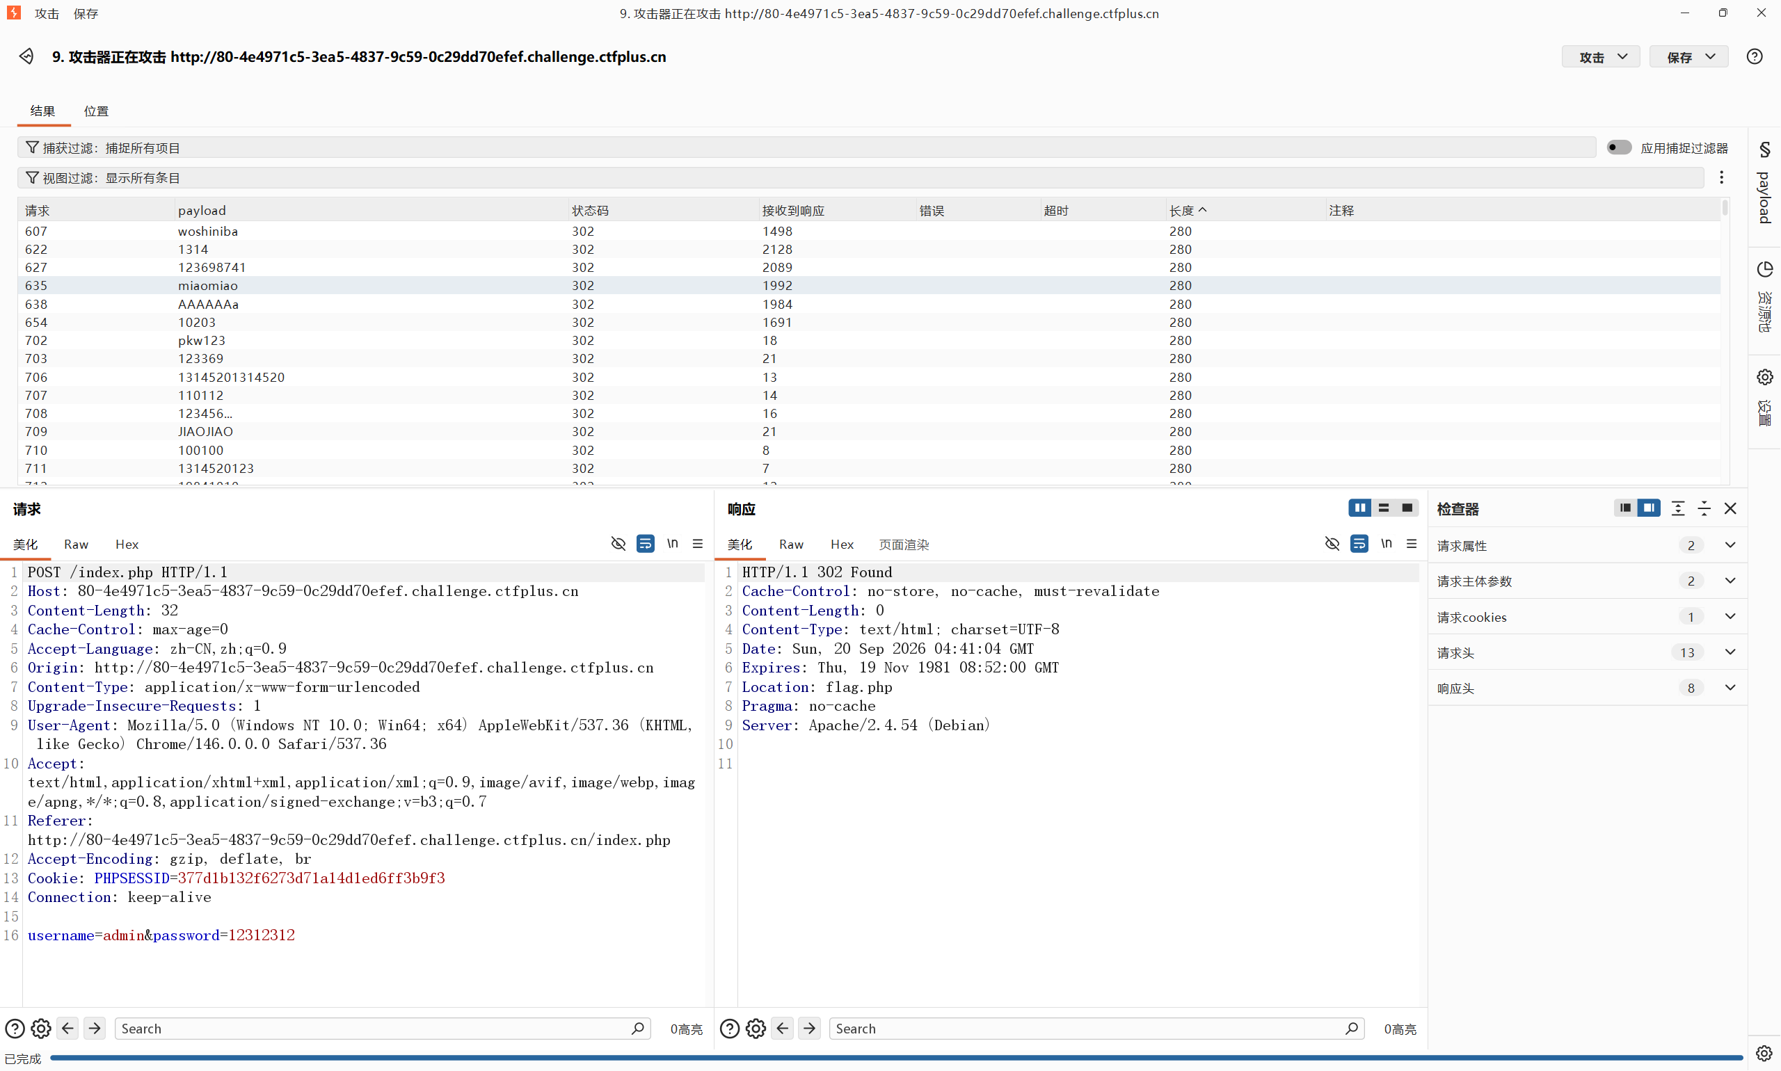This screenshot has height=1071, width=1781.
Task: Click the capture filter bar
Action: point(806,147)
